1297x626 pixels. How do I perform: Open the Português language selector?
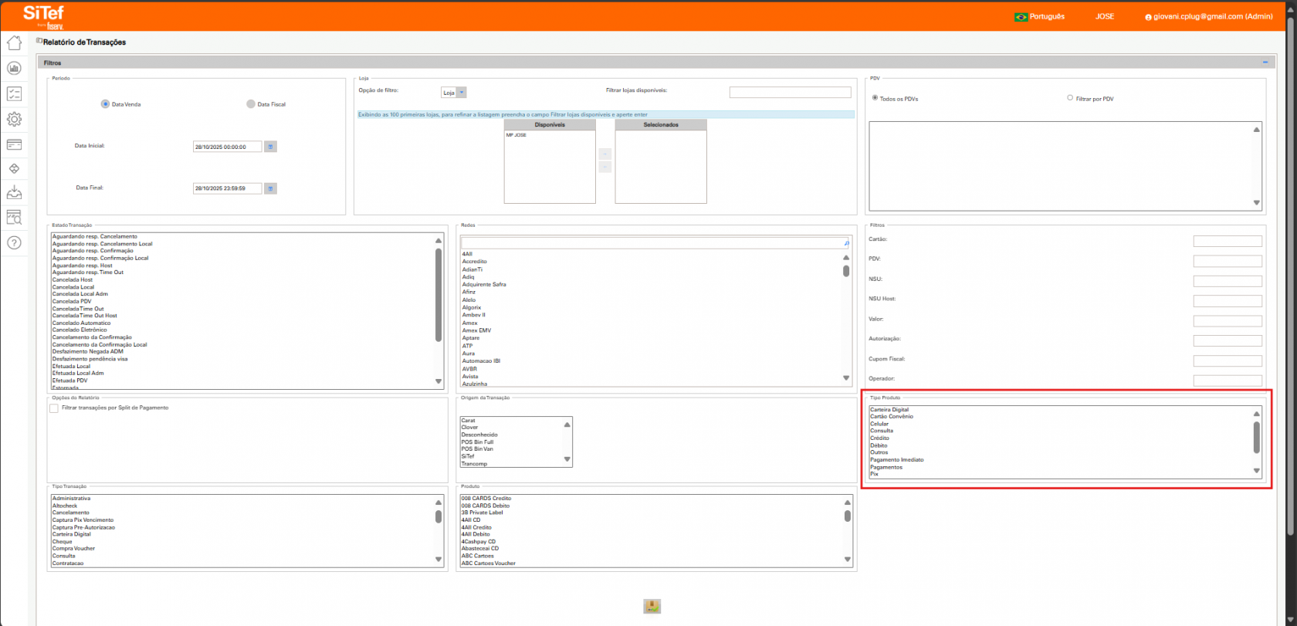(x=1039, y=16)
